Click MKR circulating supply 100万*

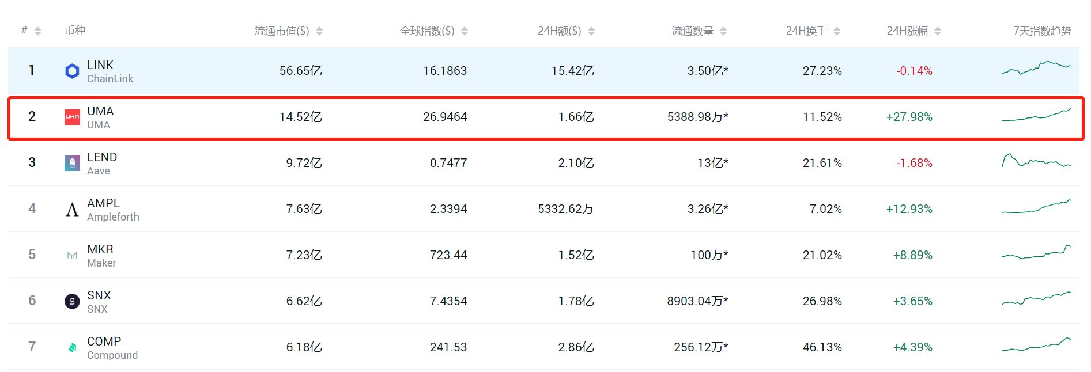pyautogui.click(x=710, y=255)
